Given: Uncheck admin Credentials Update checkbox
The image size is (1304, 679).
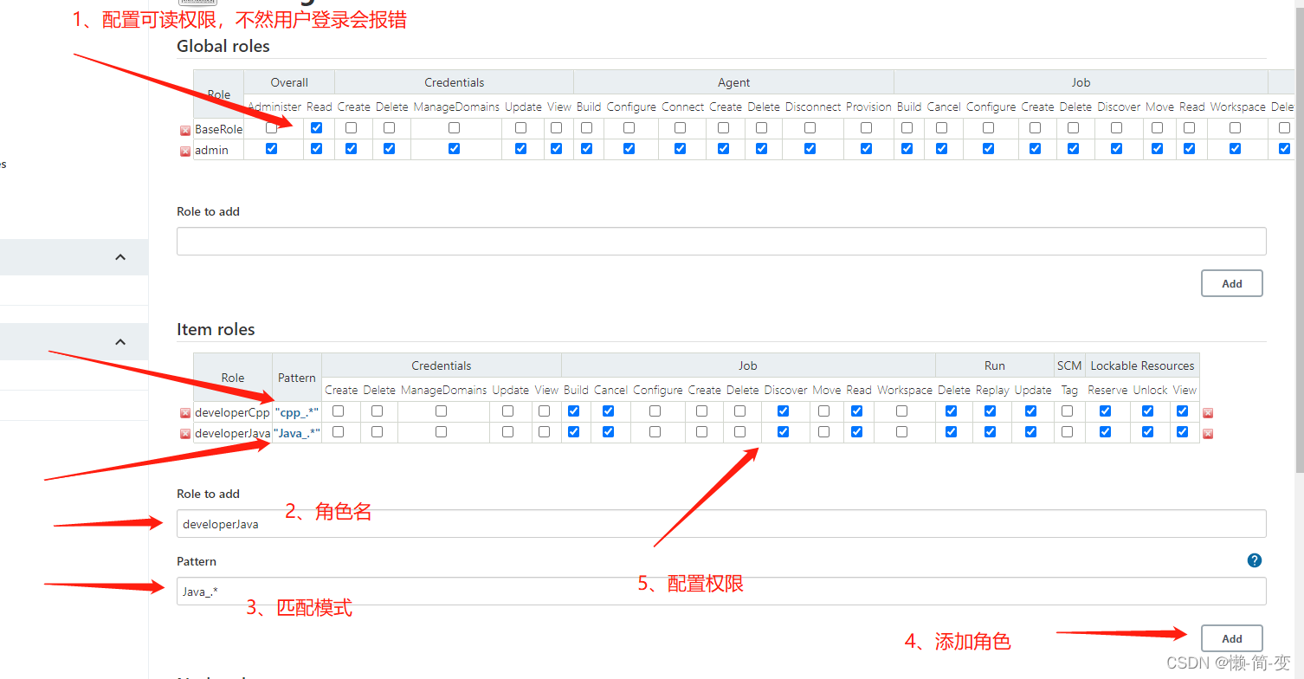Looking at the screenshot, I should pos(521,148).
